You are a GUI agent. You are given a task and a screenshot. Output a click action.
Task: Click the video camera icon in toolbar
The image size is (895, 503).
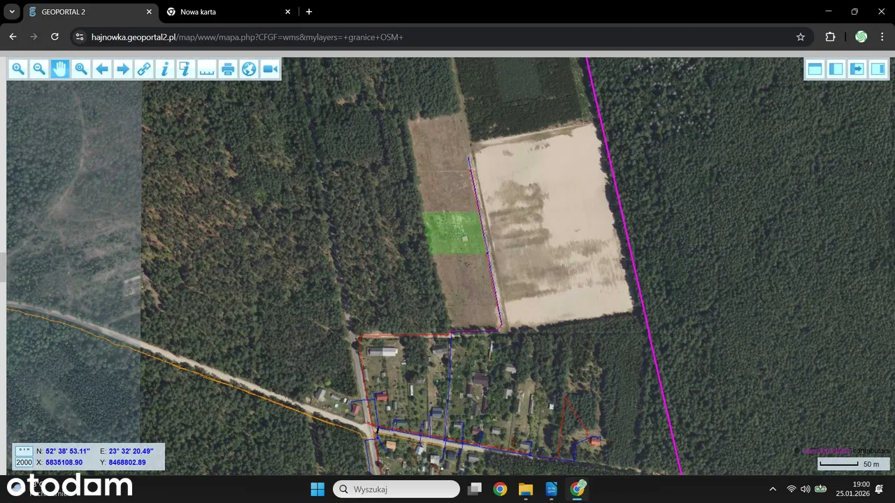point(270,68)
